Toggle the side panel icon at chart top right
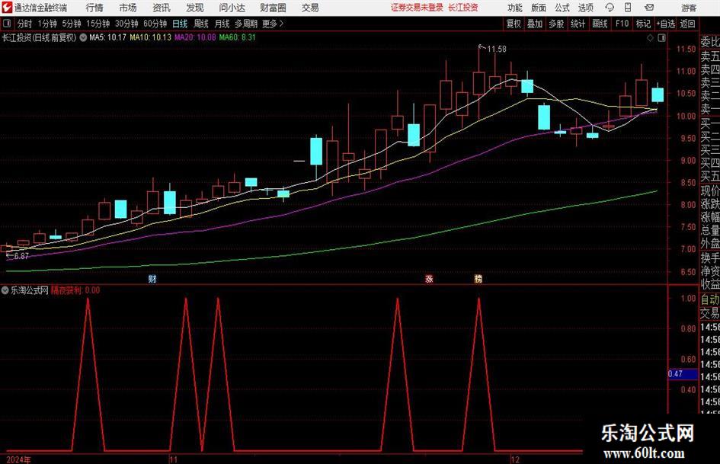 [661, 38]
